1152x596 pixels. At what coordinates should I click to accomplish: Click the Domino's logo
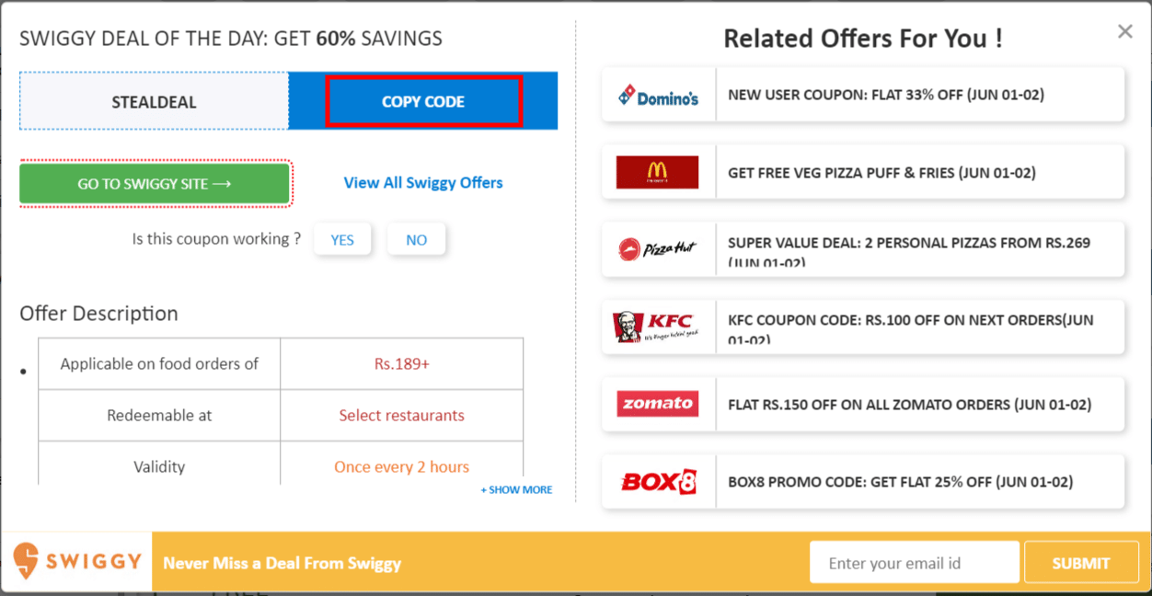(658, 95)
